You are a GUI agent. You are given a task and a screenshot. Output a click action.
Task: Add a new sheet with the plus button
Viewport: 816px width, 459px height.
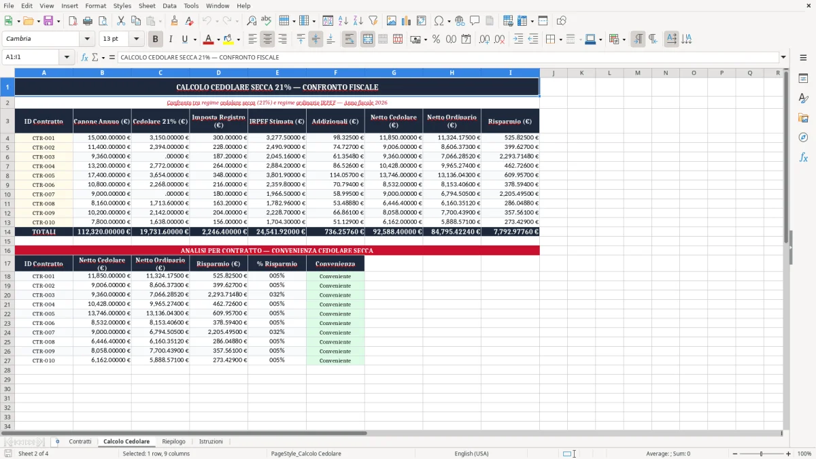pyautogui.click(x=57, y=442)
